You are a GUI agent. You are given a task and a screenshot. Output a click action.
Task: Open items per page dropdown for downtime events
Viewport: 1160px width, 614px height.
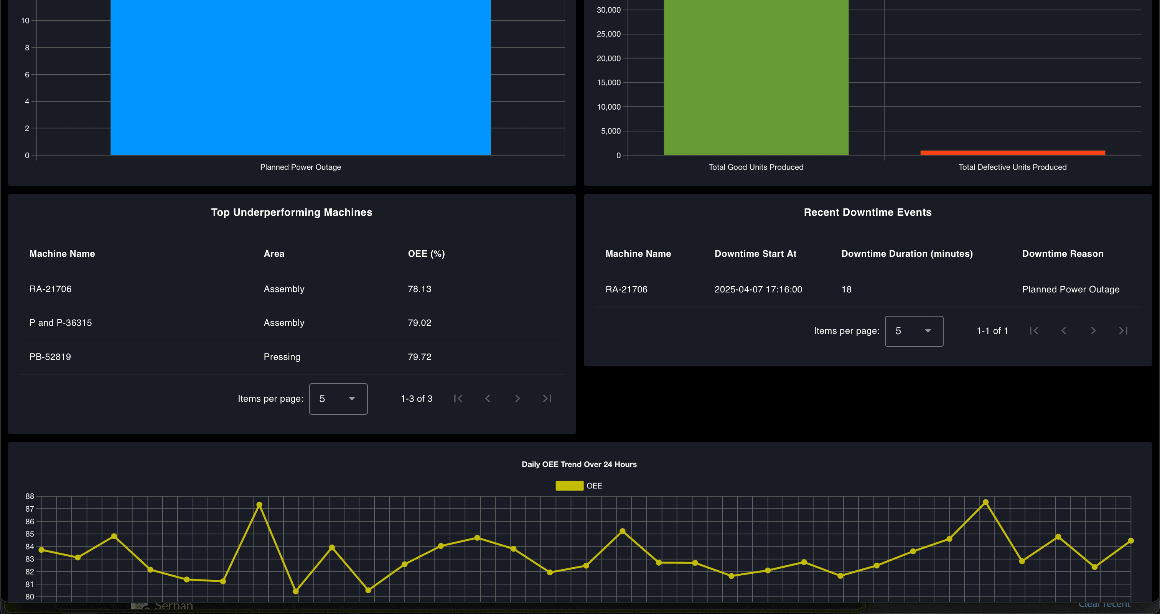pos(914,331)
